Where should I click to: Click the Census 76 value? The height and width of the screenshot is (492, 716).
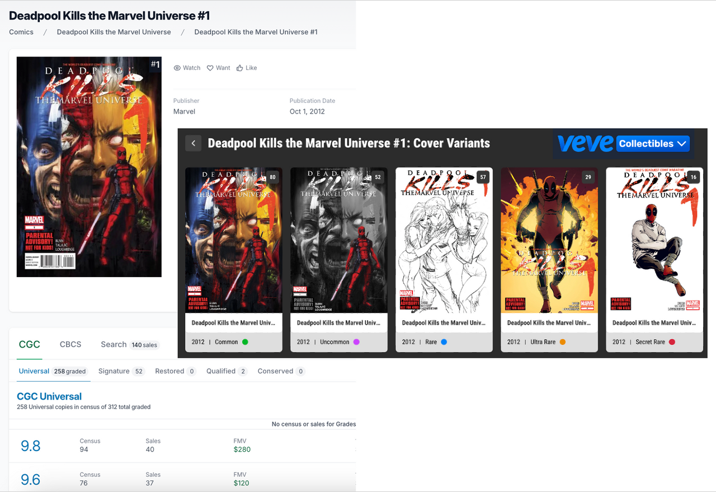(84, 483)
